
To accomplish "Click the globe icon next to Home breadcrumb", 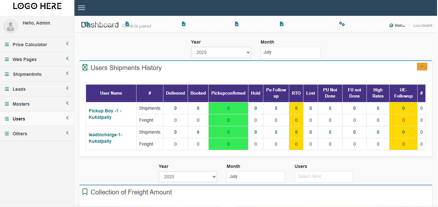I will 391,26.
